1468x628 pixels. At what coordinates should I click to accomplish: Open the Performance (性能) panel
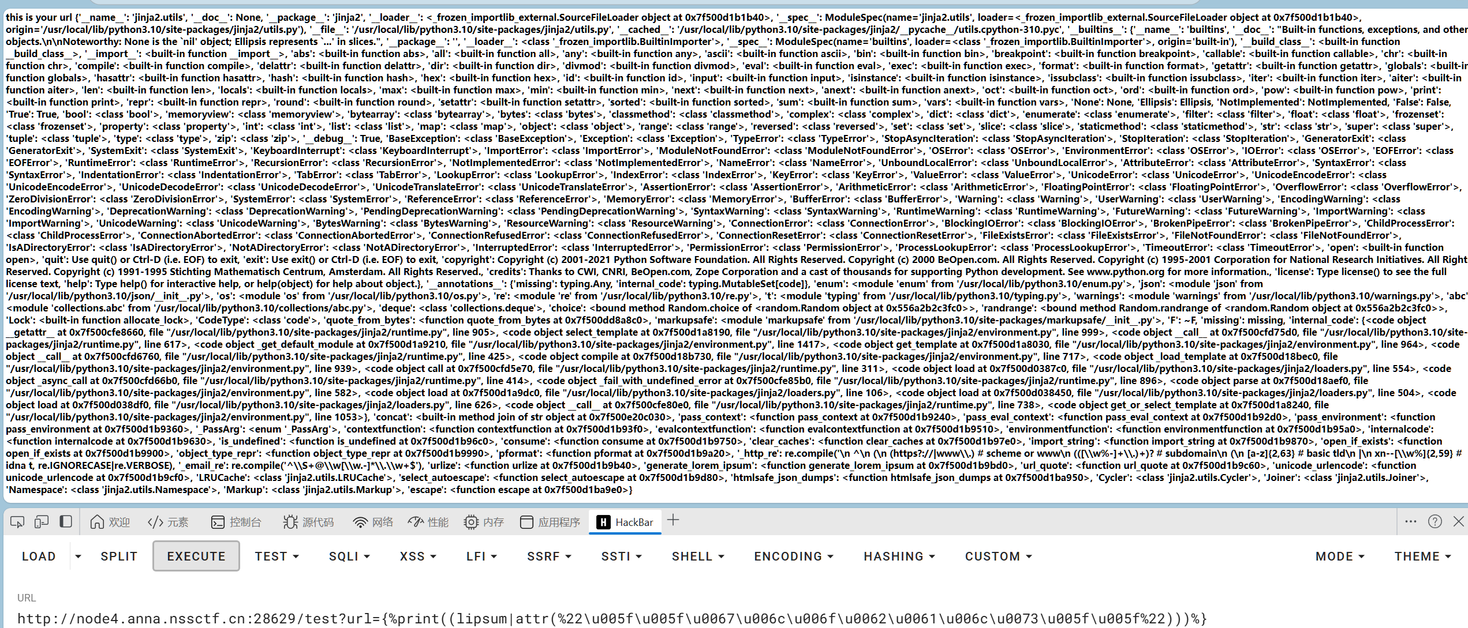[x=428, y=522]
